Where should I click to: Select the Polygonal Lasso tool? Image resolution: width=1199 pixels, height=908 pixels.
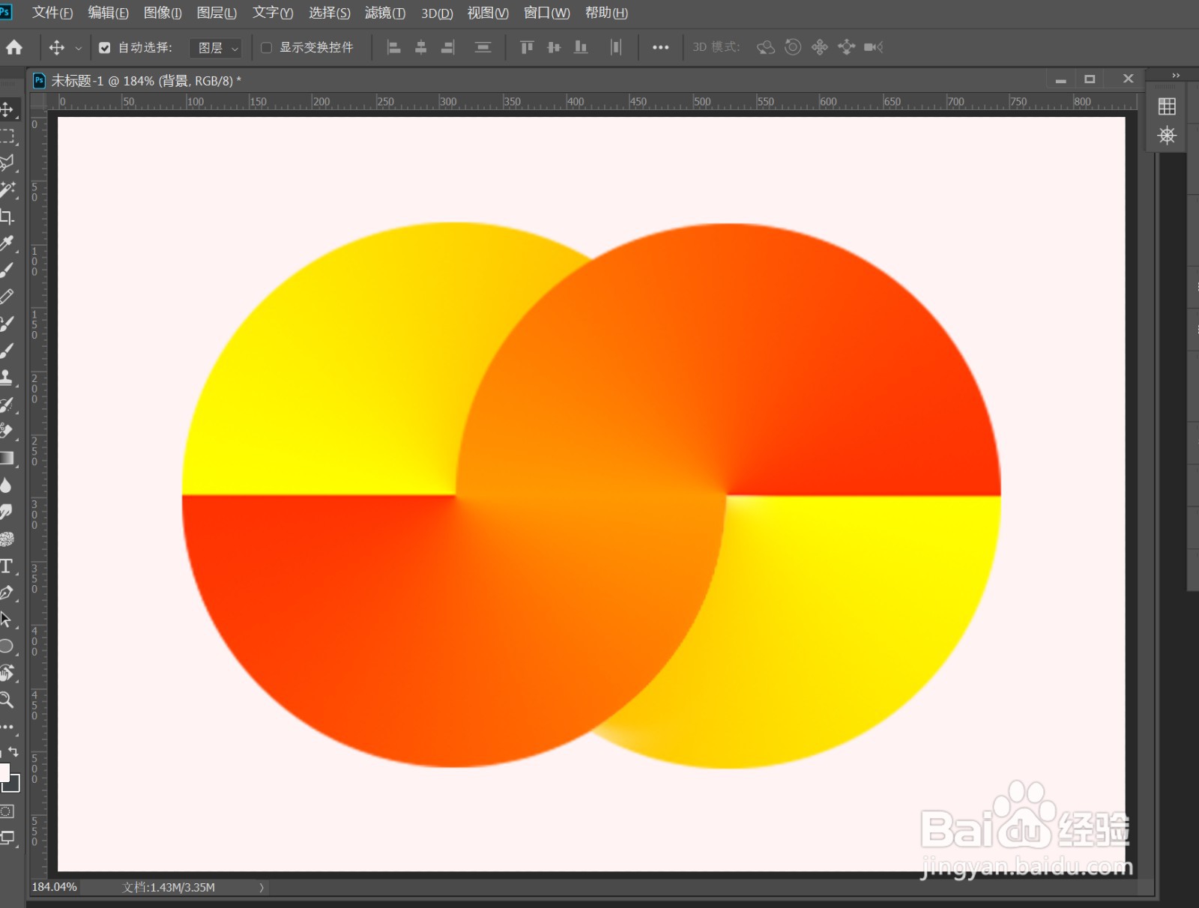pyautogui.click(x=7, y=163)
